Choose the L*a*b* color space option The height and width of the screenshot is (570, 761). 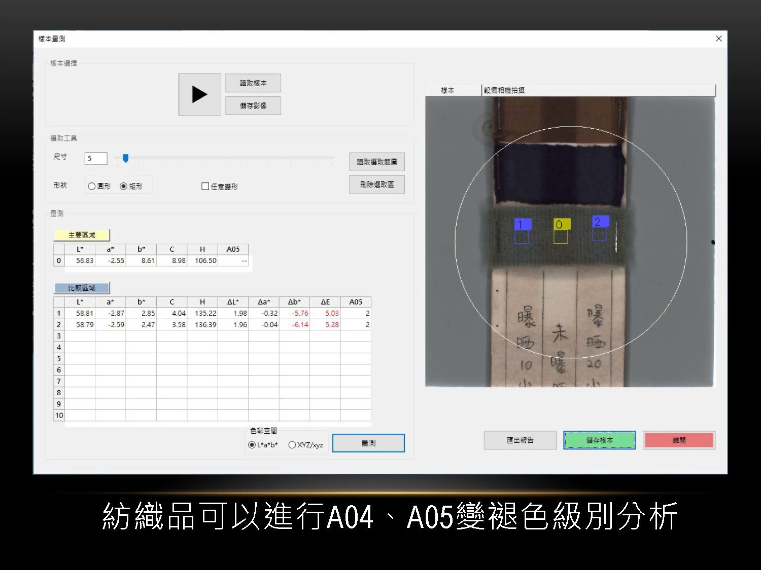coord(252,445)
